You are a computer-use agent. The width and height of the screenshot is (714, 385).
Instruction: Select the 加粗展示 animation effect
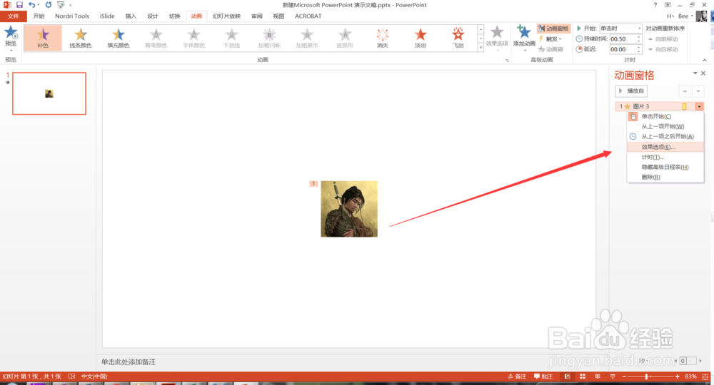(307, 38)
